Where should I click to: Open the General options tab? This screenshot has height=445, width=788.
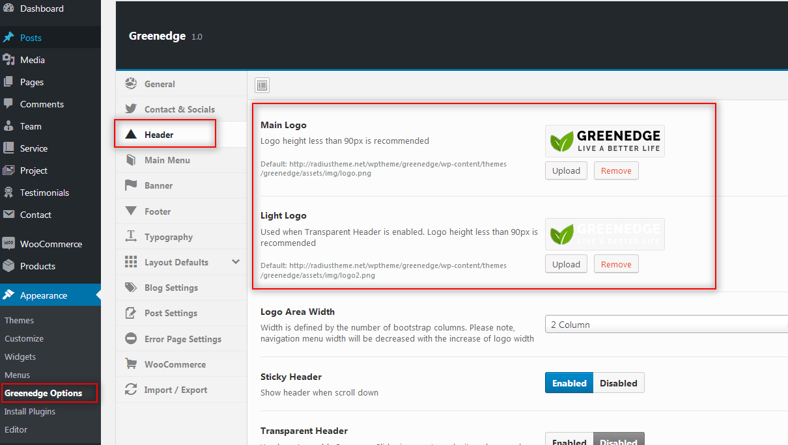click(x=182, y=84)
